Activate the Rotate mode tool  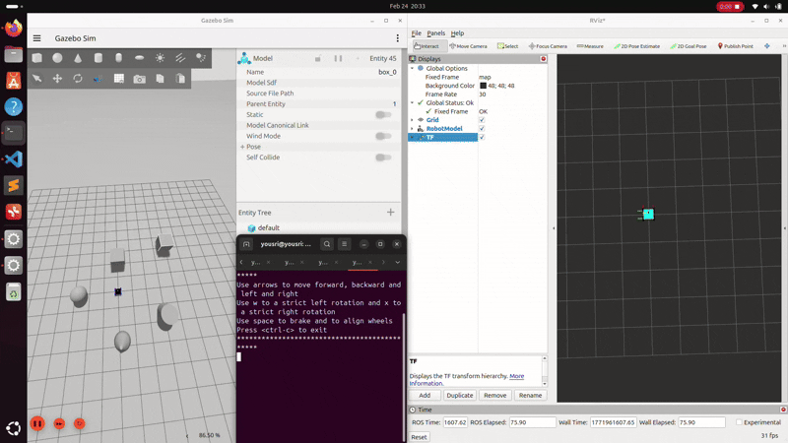(x=78, y=79)
